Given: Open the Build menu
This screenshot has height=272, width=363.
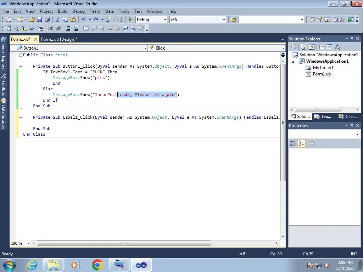Looking at the screenshot, I should coord(62,11).
